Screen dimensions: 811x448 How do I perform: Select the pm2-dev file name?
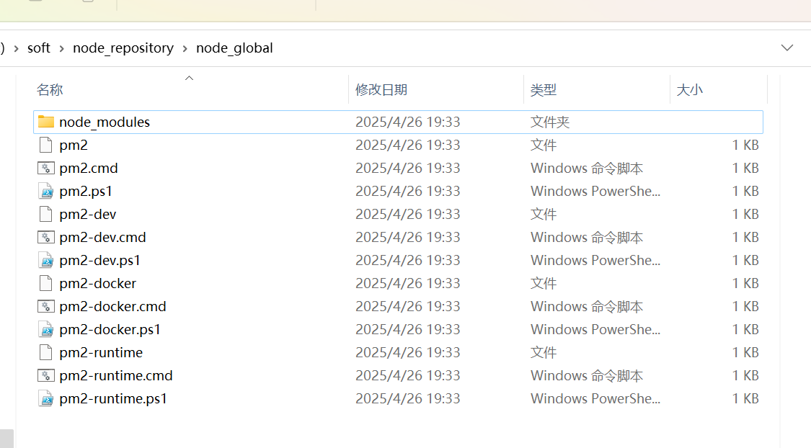tap(88, 215)
